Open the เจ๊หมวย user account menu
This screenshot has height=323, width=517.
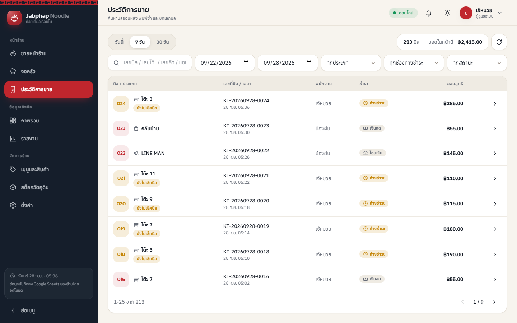pyautogui.click(x=481, y=13)
